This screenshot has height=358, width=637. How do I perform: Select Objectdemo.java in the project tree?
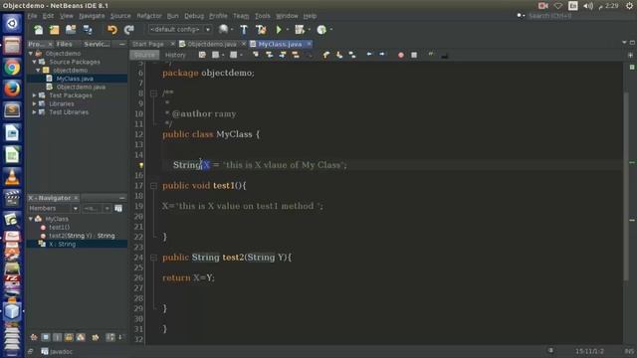[x=81, y=87]
